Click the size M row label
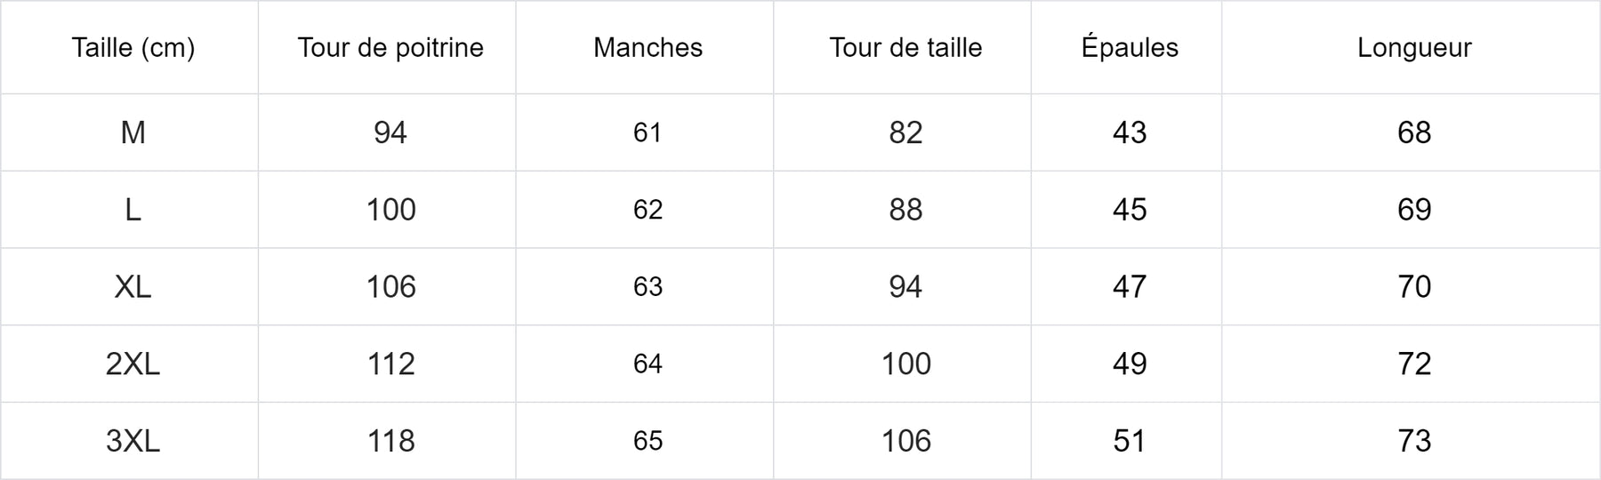 pyautogui.click(x=133, y=132)
